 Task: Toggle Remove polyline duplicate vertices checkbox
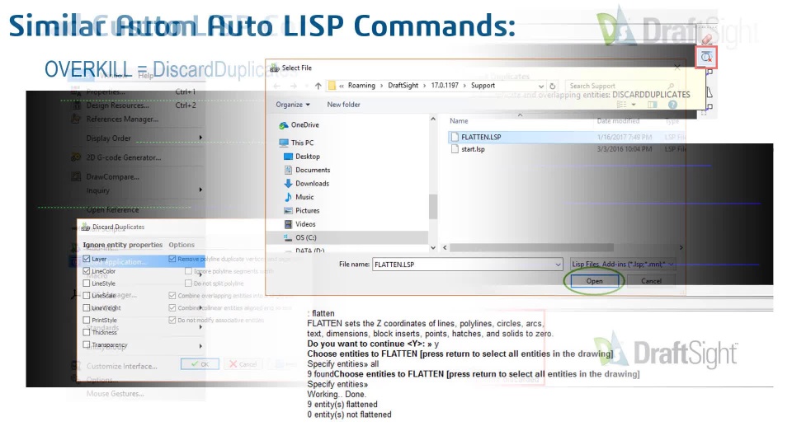point(172,259)
